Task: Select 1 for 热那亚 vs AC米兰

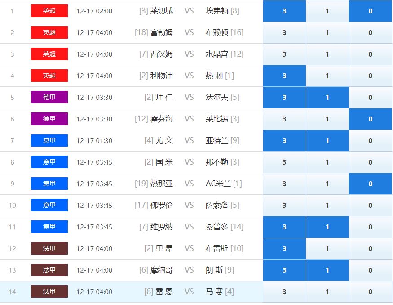Action: 327,184
